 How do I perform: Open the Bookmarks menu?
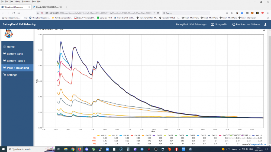click(x=26, y=1)
